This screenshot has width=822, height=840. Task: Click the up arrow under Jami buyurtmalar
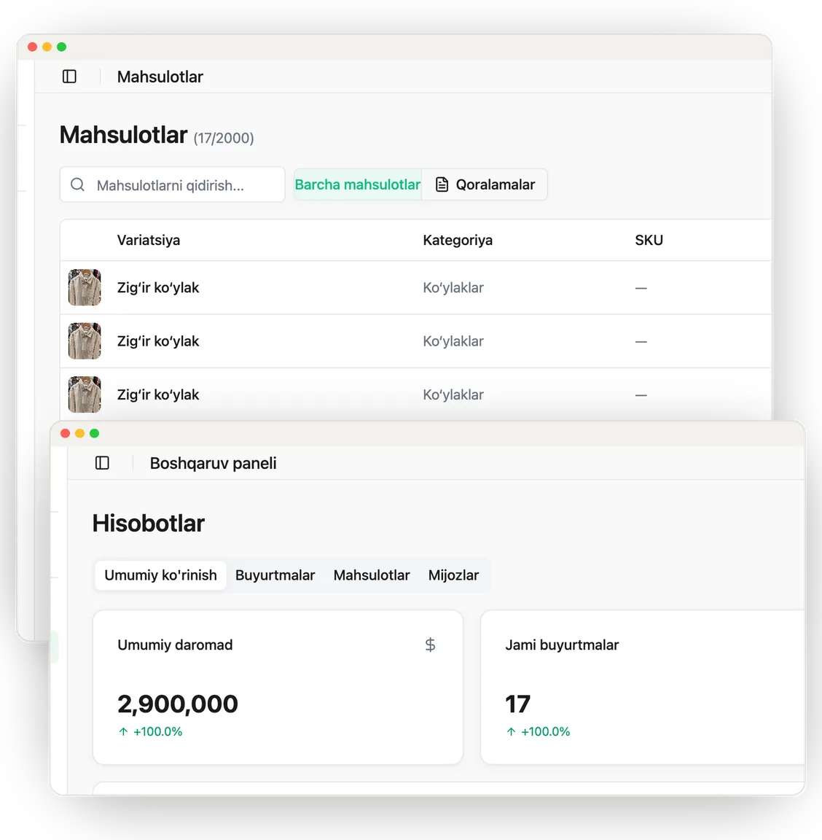512,732
